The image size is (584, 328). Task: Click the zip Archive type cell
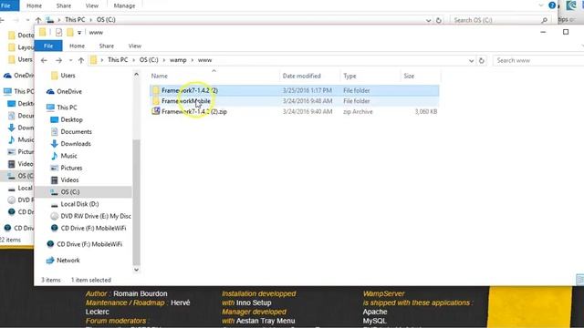click(x=358, y=111)
